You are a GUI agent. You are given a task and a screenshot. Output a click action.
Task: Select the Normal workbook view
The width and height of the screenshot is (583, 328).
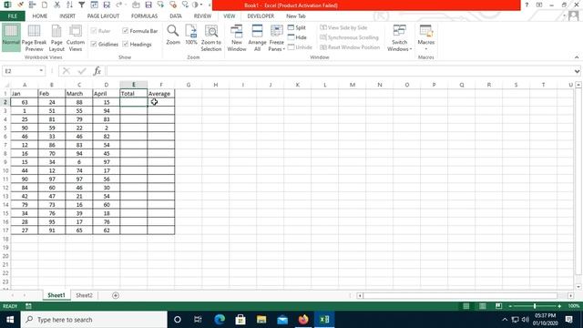(x=11, y=36)
